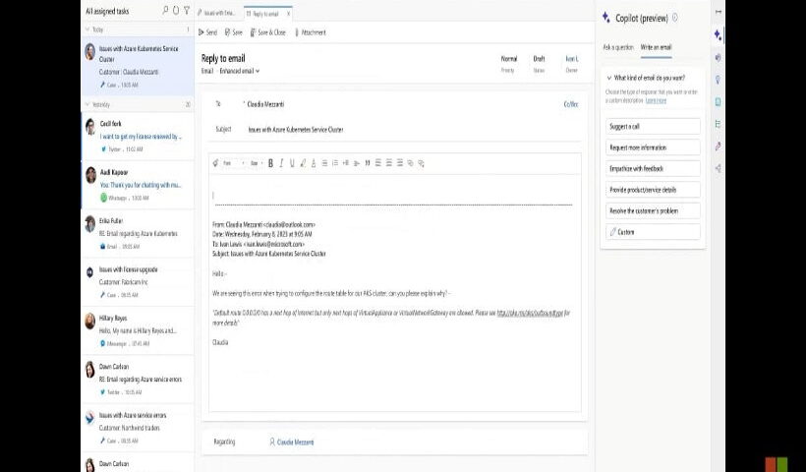This screenshot has height=472, width=806.
Task: Click the Ivan L. owner link
Action: pos(572,59)
